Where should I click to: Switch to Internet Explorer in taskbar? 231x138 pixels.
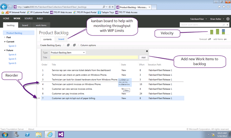tap(50, 134)
